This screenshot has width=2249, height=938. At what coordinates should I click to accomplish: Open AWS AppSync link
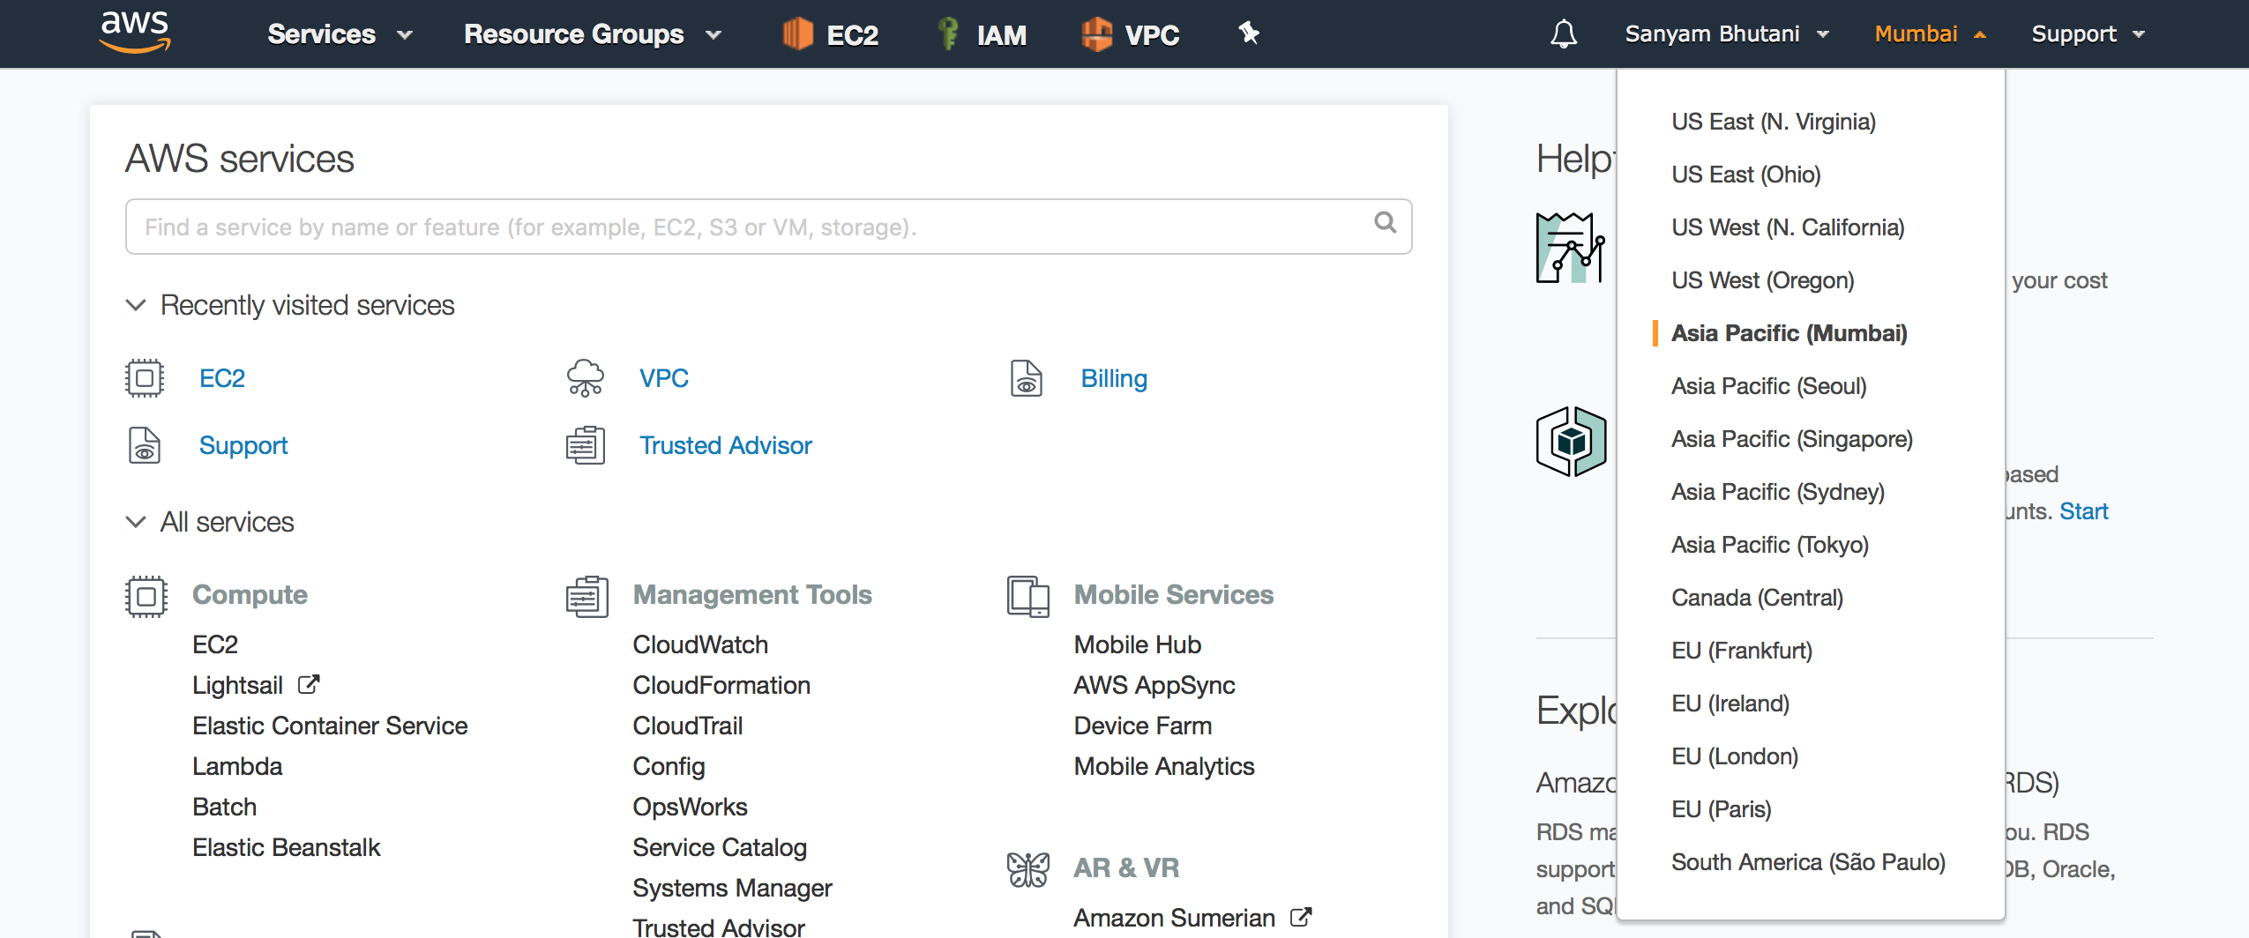point(1154,685)
